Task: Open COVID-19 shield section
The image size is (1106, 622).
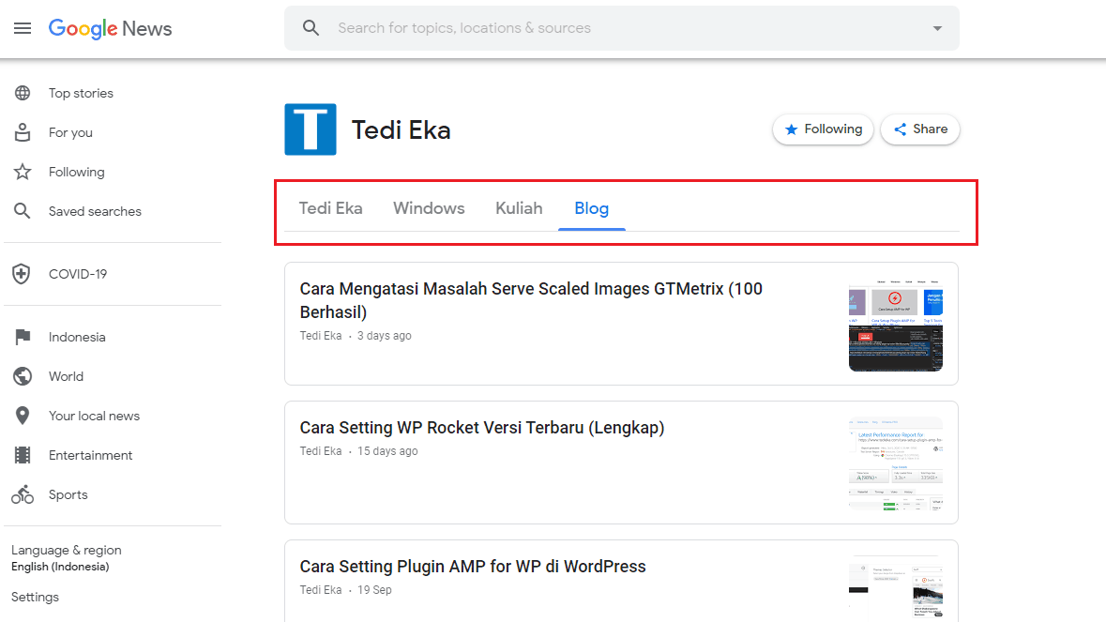Action: click(x=23, y=274)
